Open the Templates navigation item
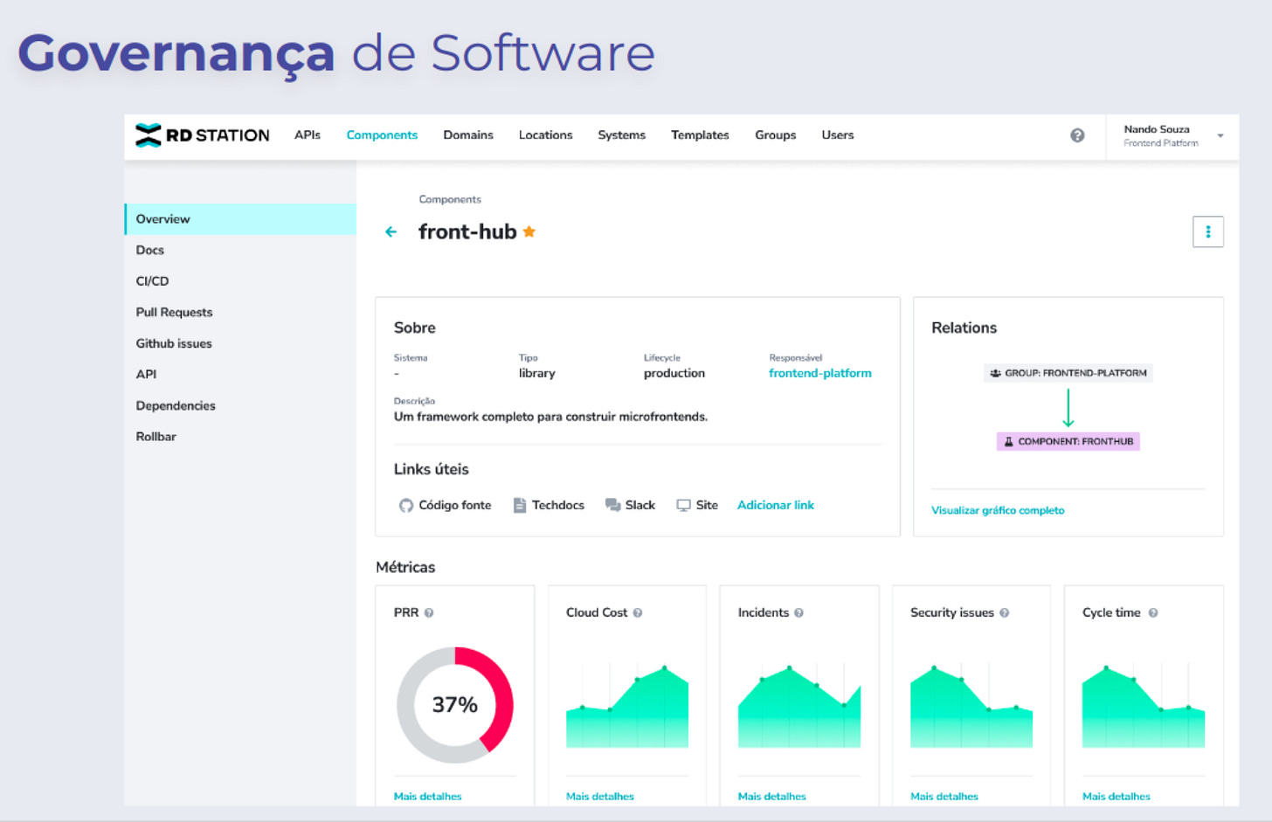Screen dimensions: 1272x822 pos(700,135)
